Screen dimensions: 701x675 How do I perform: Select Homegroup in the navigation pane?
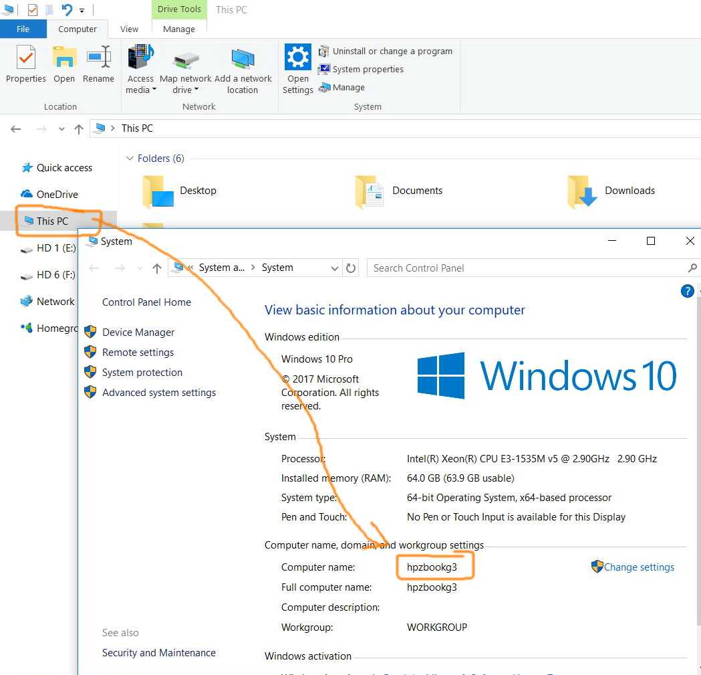pos(49,328)
